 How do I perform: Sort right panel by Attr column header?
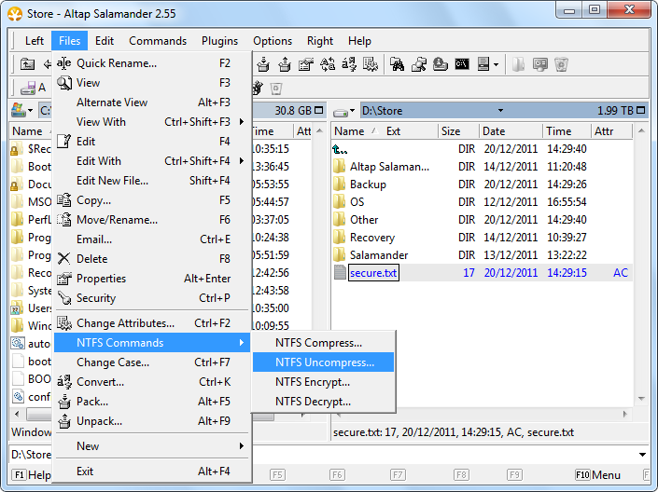(611, 131)
